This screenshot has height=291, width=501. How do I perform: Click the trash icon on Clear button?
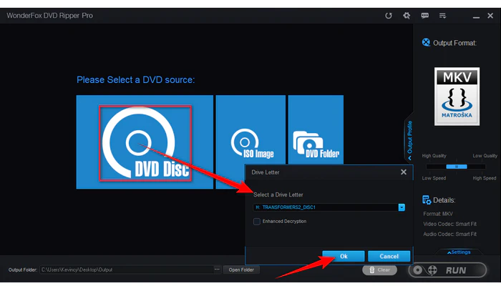pyautogui.click(x=372, y=270)
